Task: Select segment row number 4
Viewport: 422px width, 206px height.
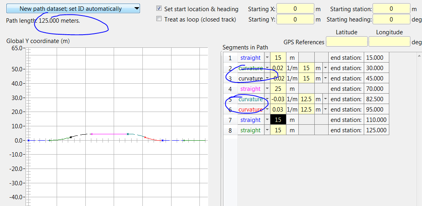Action: [x=230, y=89]
